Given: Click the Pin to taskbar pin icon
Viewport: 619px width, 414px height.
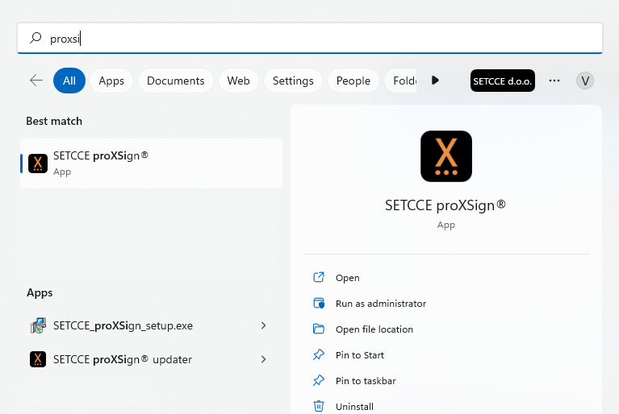Looking at the screenshot, I should (319, 380).
